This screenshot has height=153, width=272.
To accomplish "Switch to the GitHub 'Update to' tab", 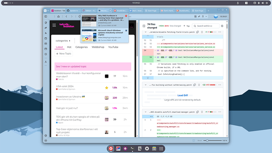I will pyautogui.click(x=73, y=11).
